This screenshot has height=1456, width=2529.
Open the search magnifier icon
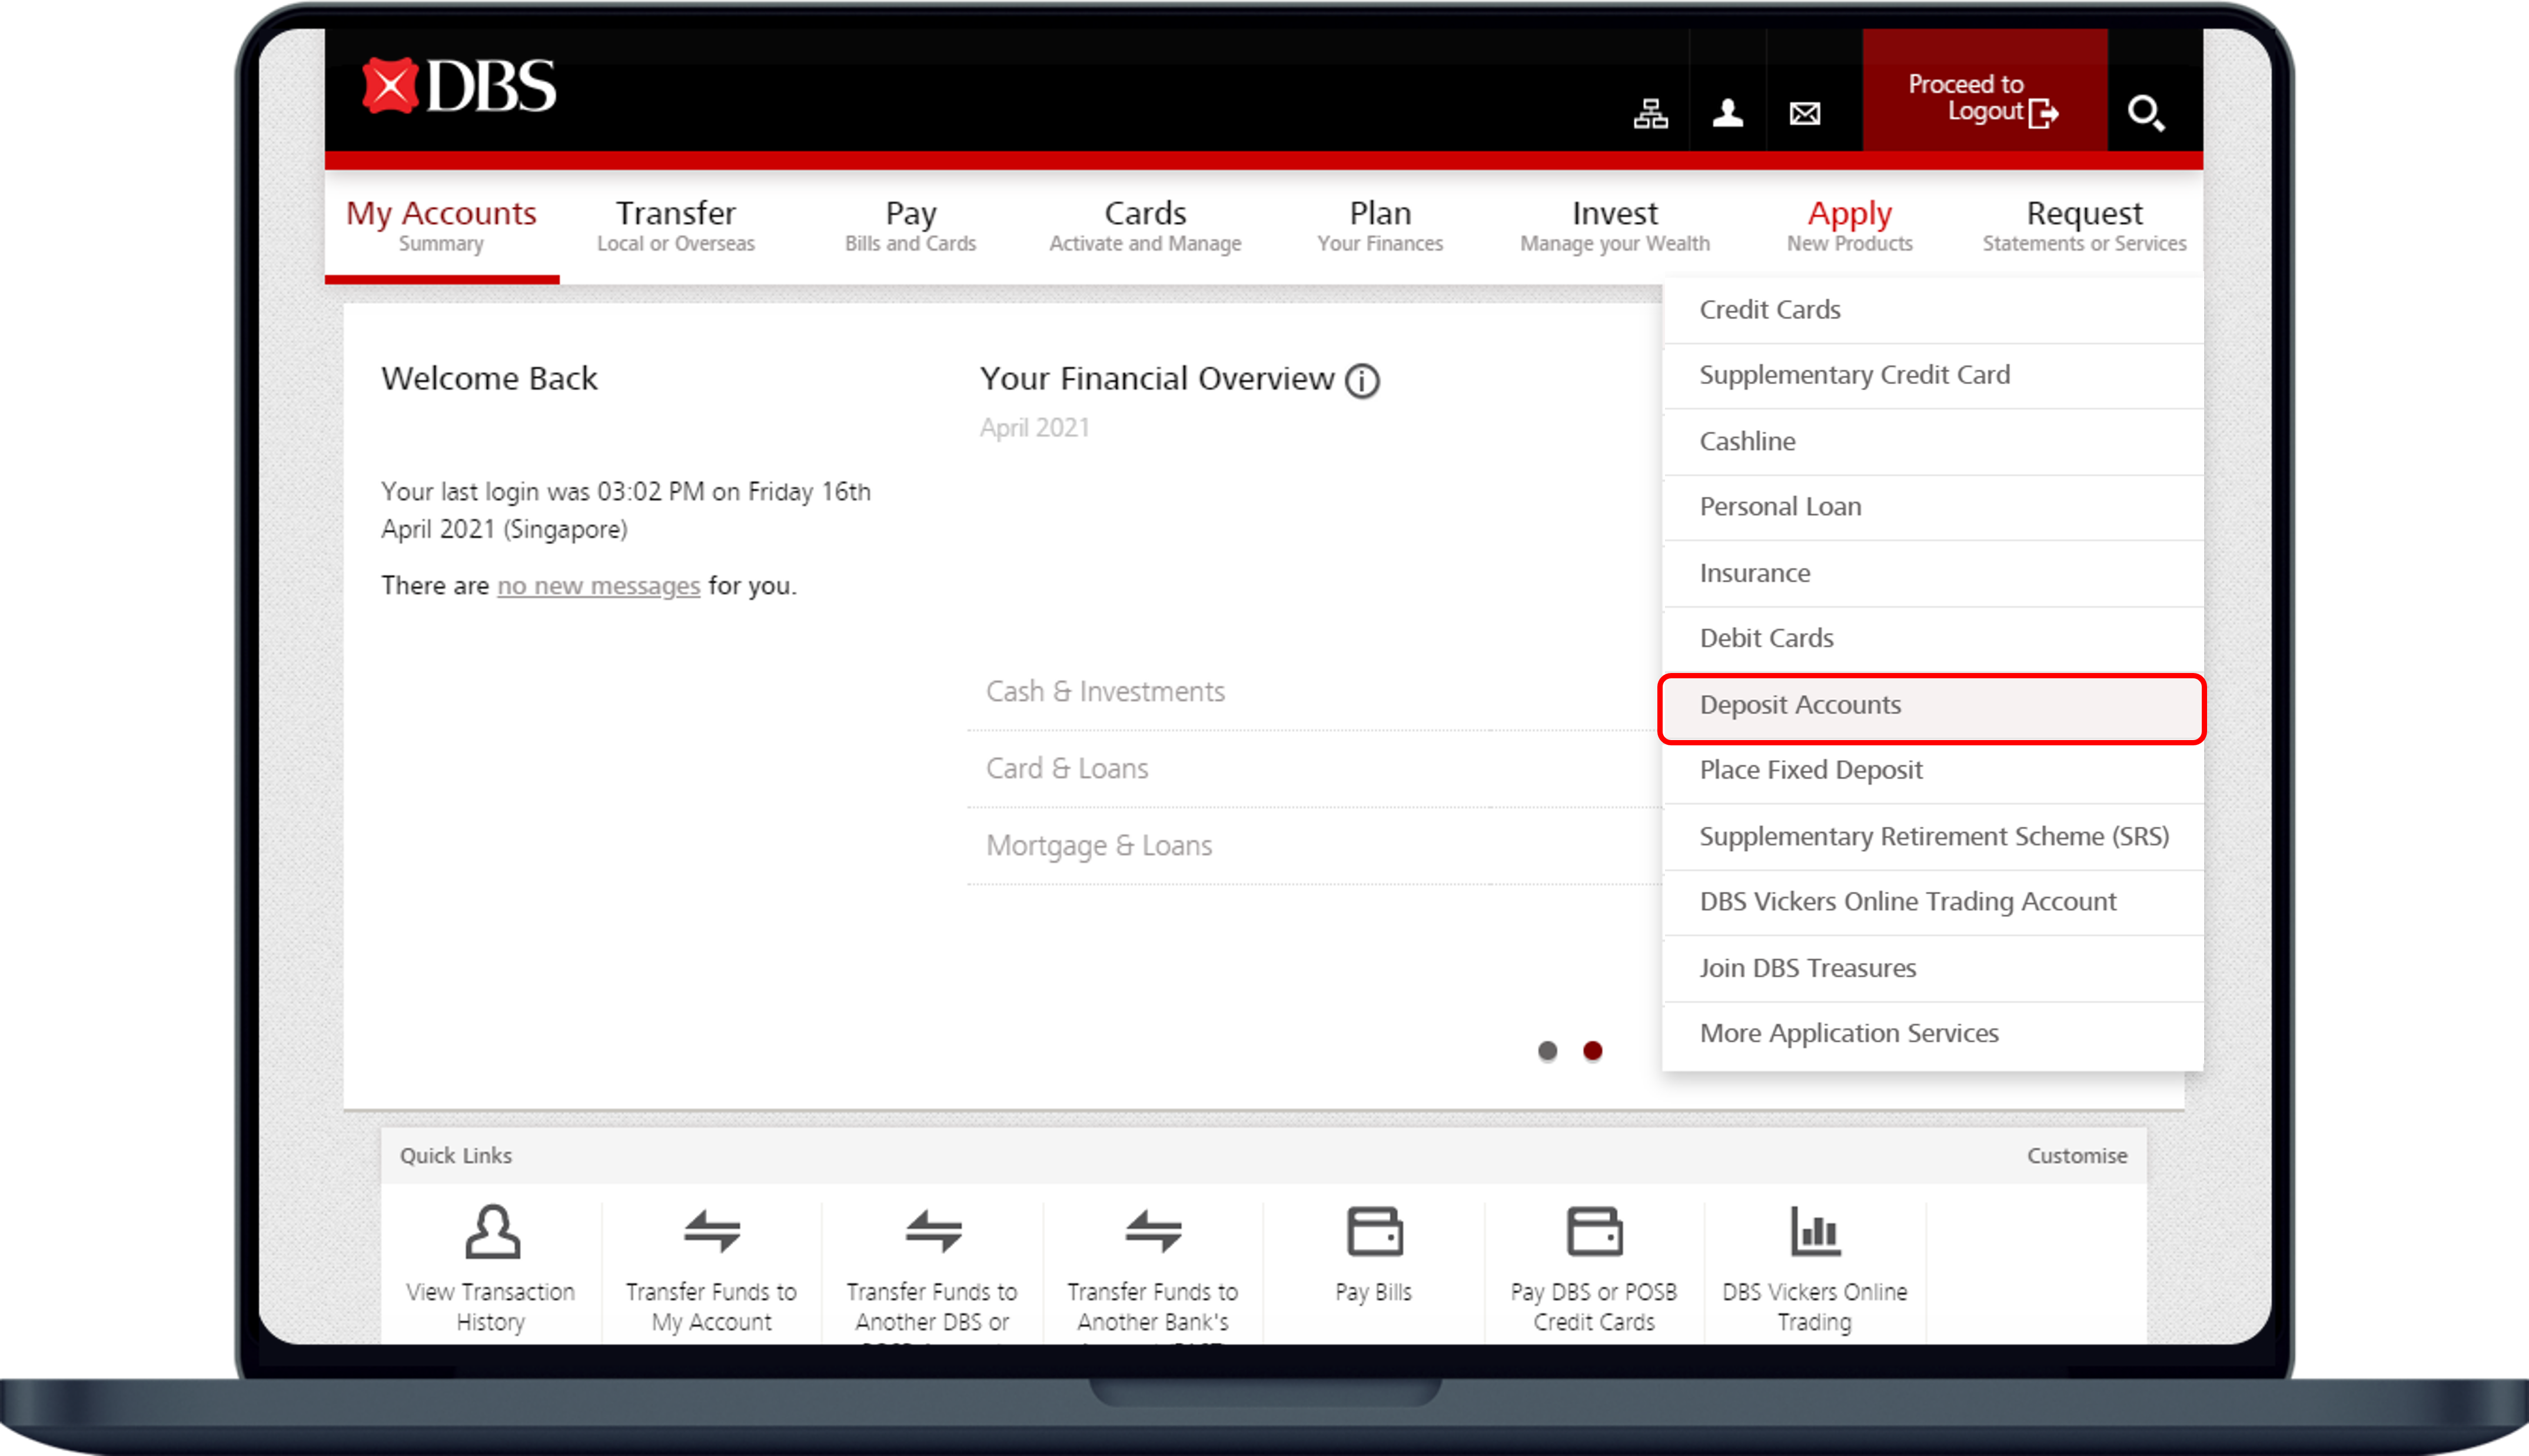tap(2145, 113)
